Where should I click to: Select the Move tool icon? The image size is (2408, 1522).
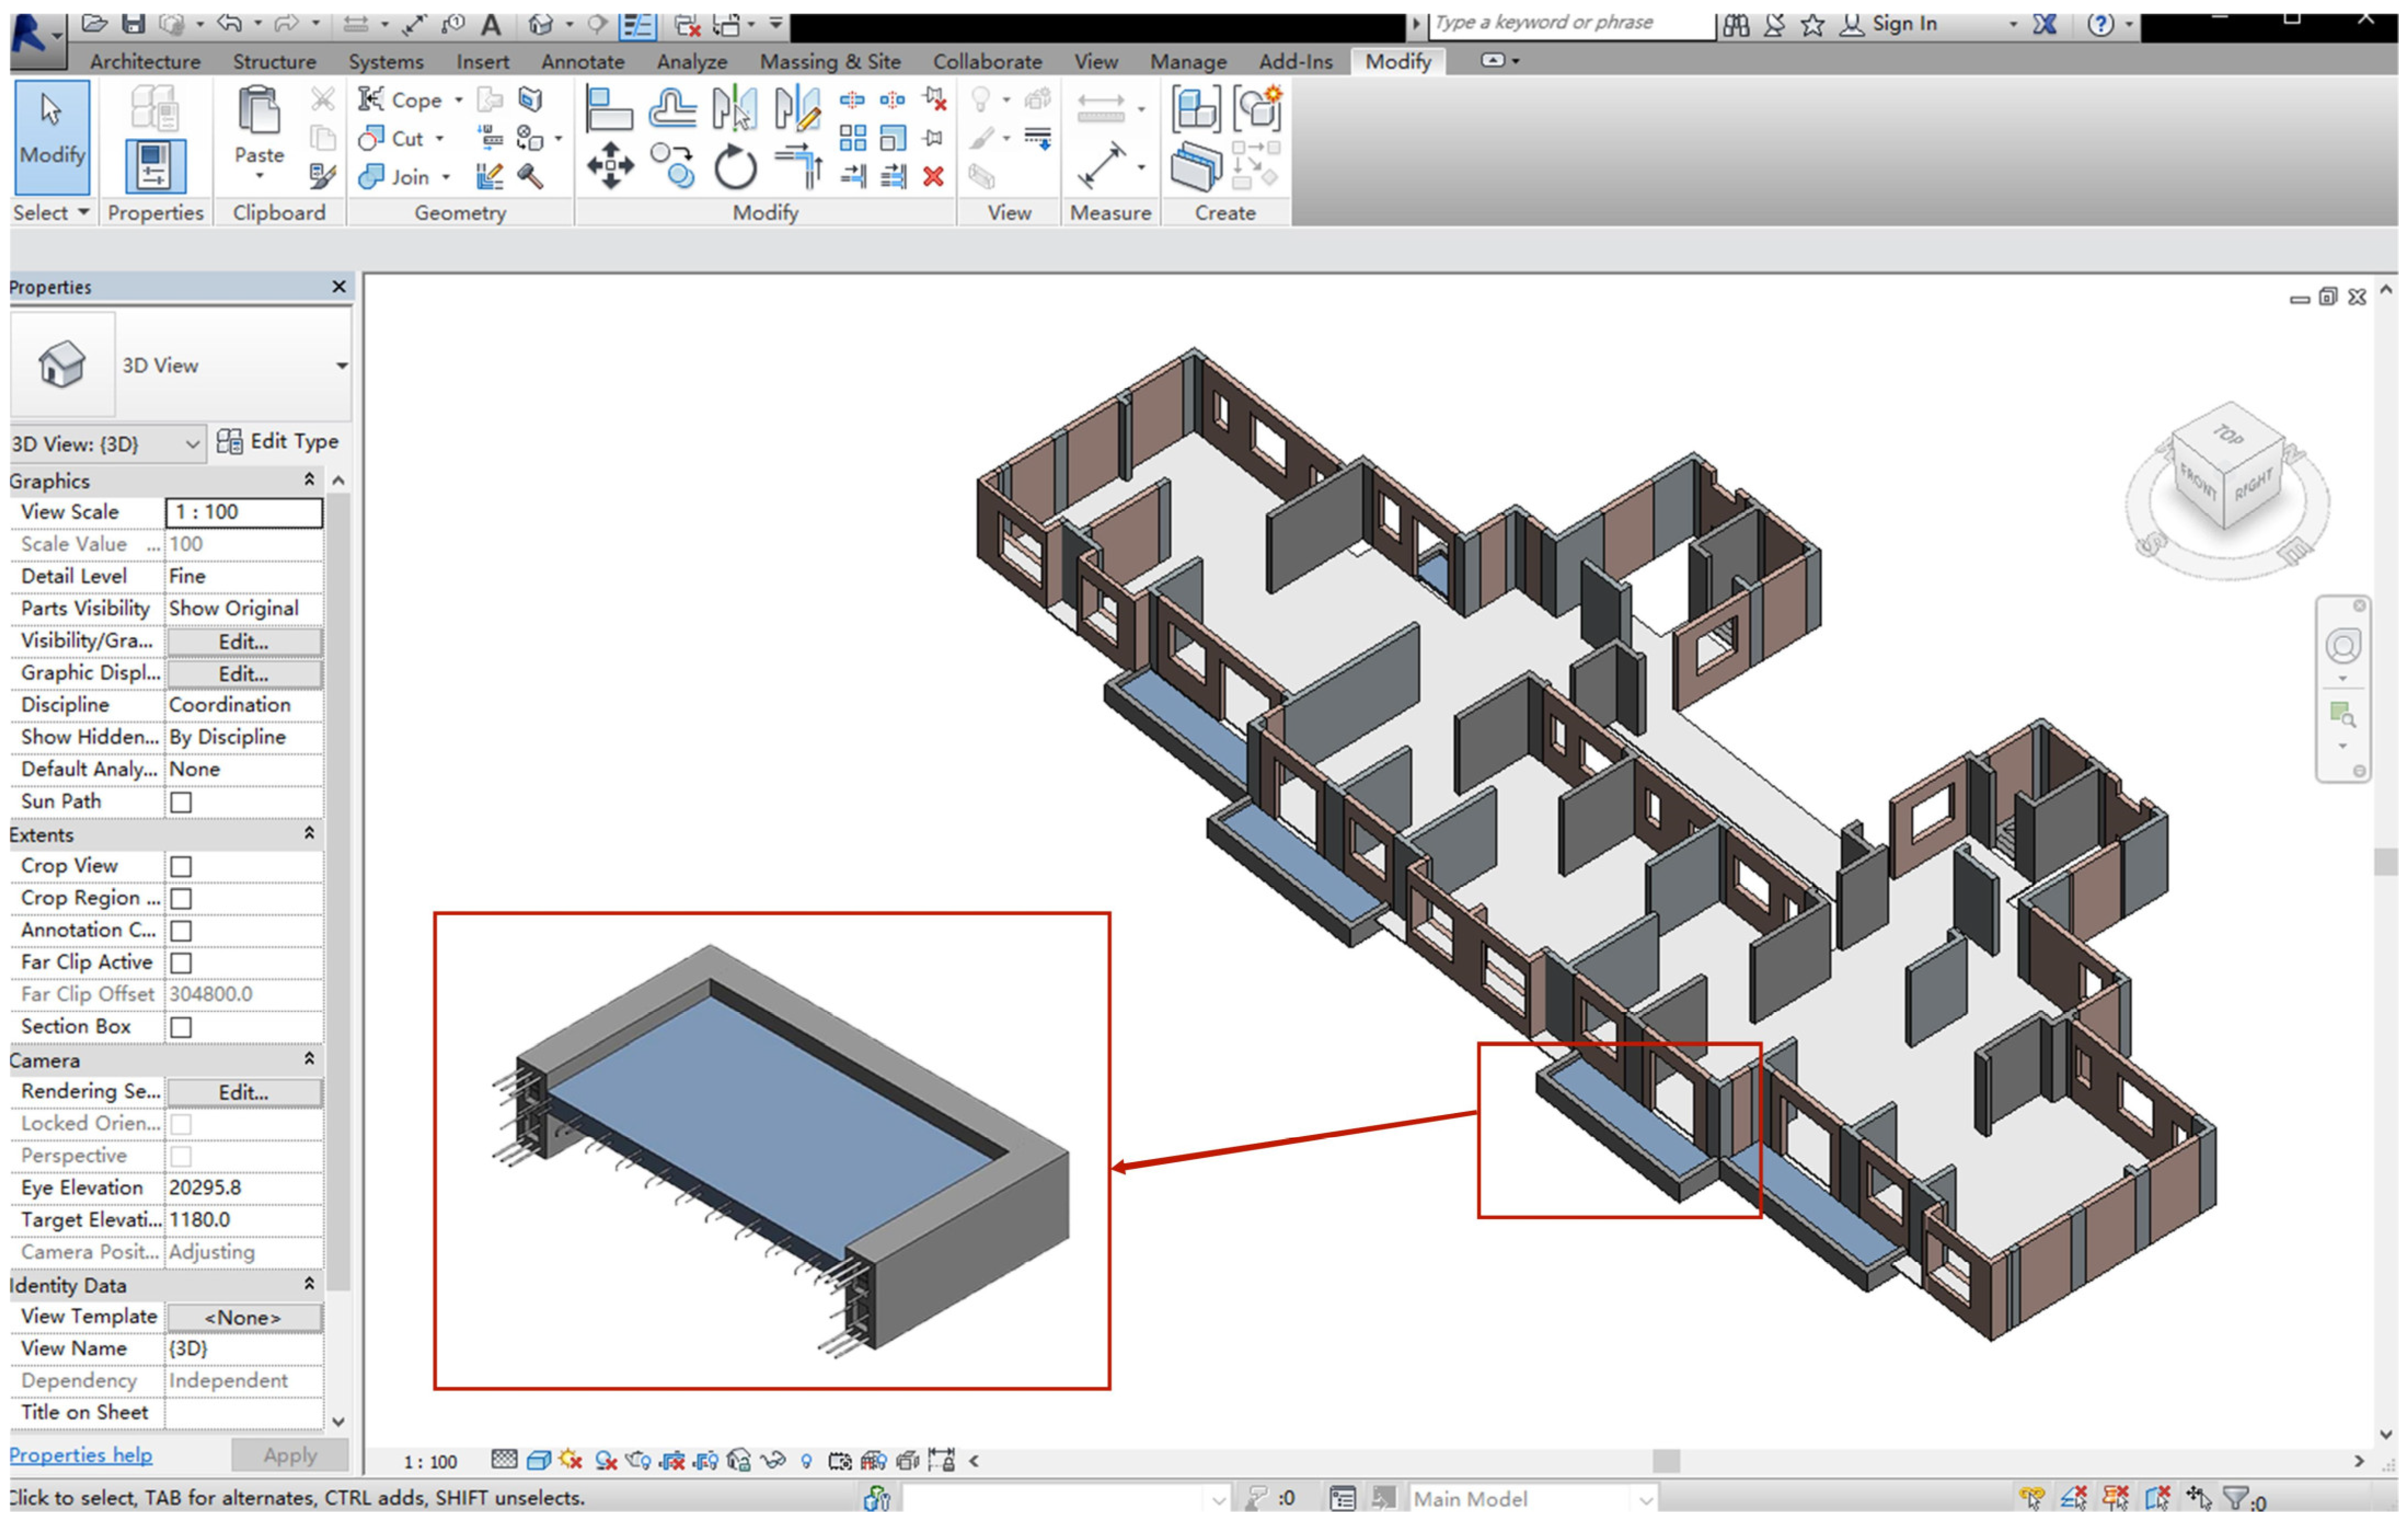click(610, 165)
